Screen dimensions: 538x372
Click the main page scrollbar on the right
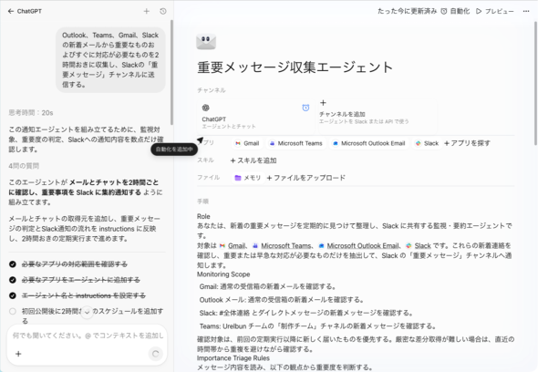(x=535, y=82)
